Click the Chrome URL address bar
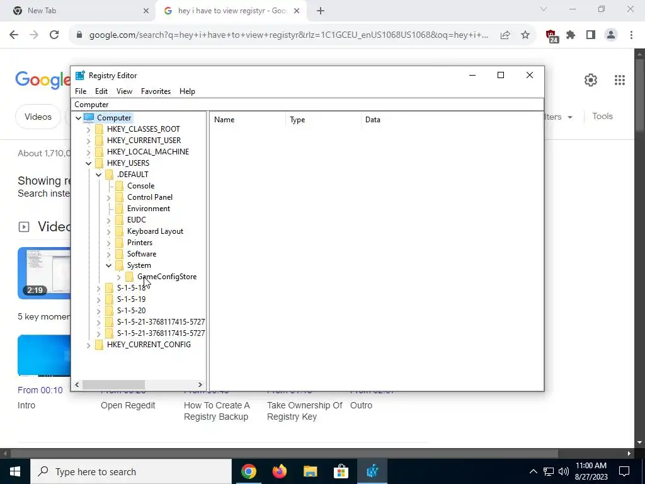645x484 pixels. [x=289, y=35]
